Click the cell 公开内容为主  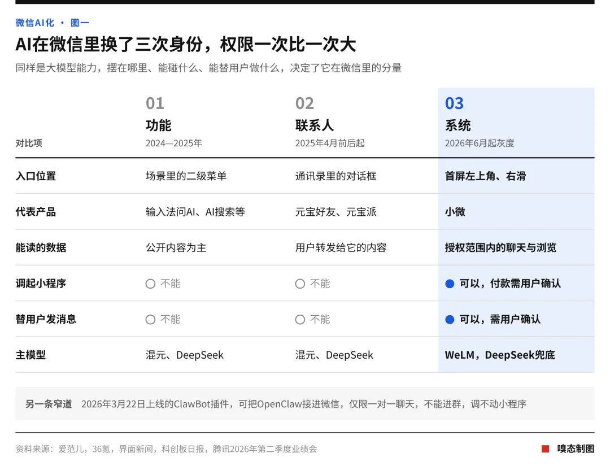click(x=176, y=248)
